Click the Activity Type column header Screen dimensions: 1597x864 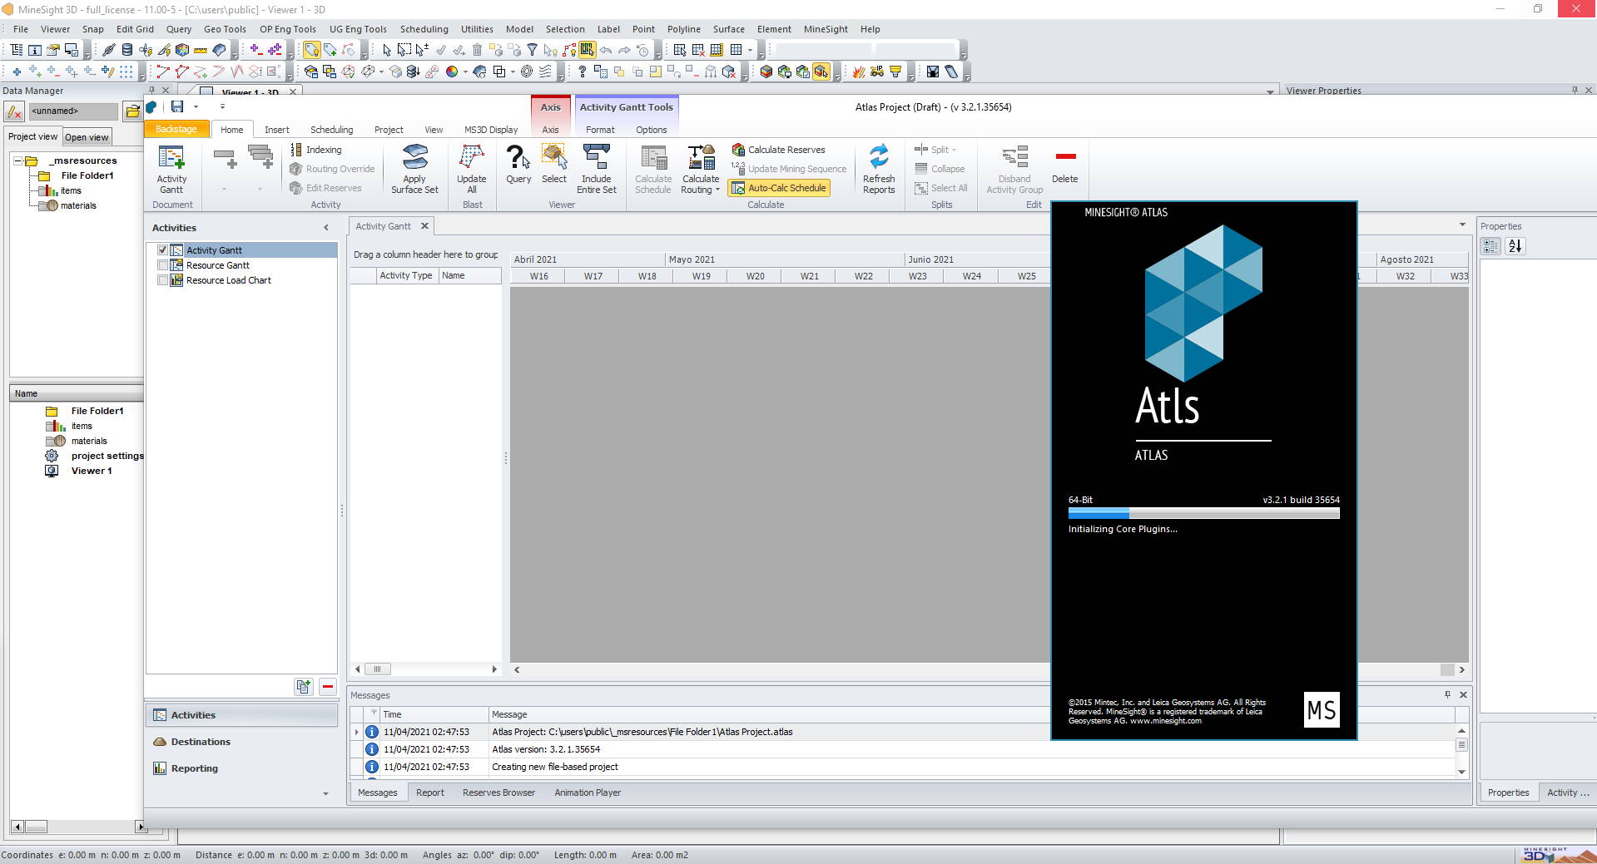[405, 275]
